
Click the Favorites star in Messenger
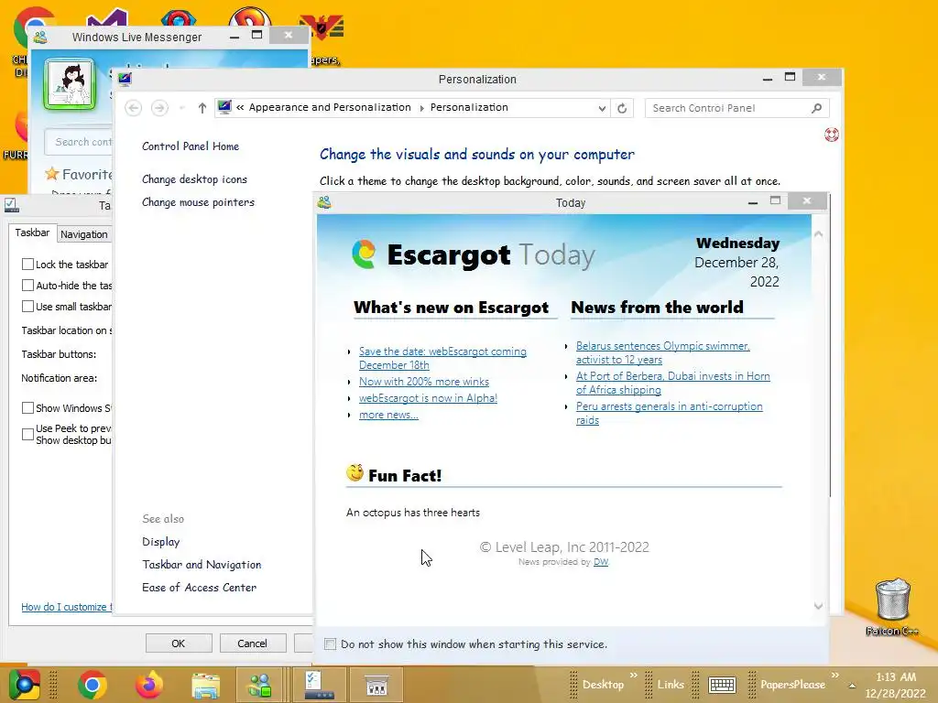pyautogui.click(x=52, y=174)
